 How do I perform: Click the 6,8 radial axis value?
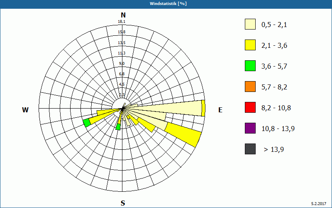click(x=122, y=74)
